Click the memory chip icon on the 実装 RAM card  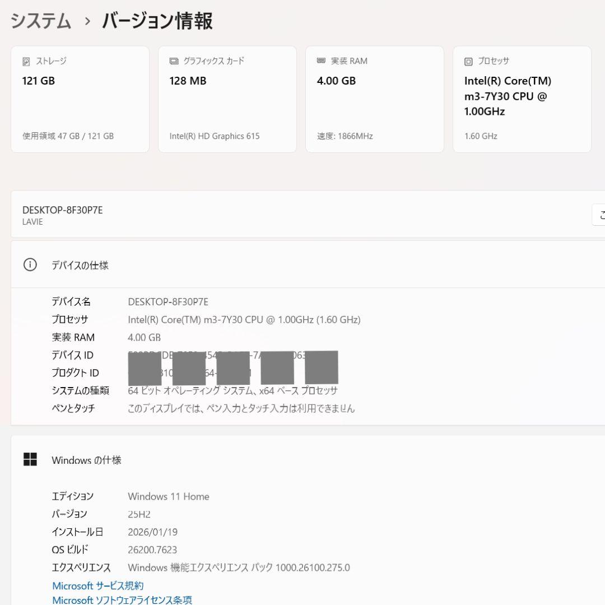320,61
